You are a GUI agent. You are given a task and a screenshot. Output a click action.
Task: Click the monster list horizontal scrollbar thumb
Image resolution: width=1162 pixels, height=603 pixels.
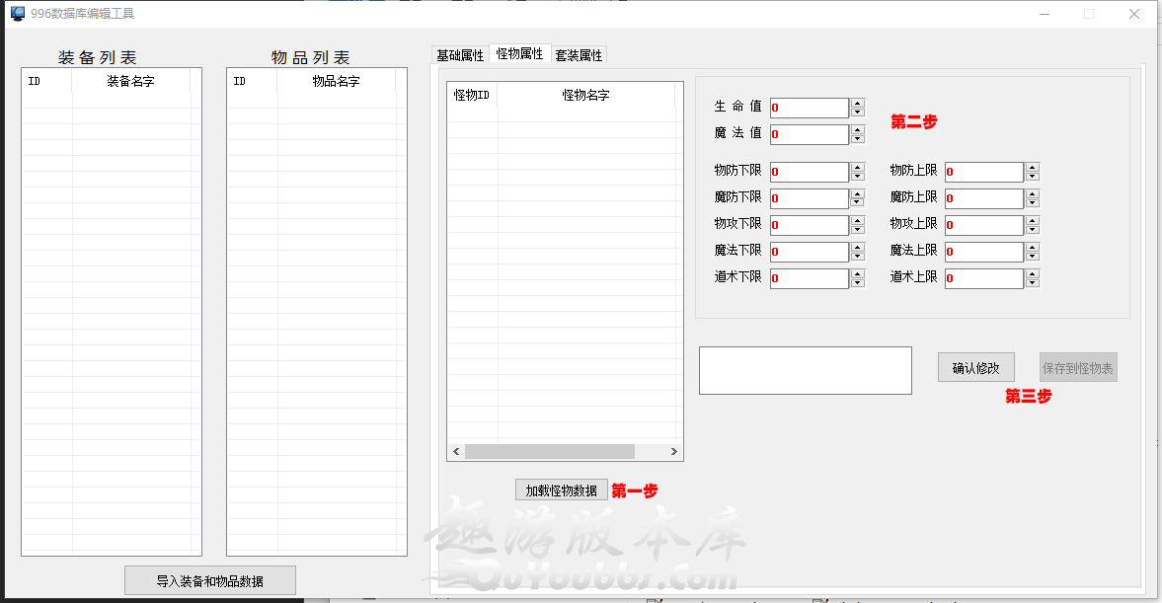549,451
